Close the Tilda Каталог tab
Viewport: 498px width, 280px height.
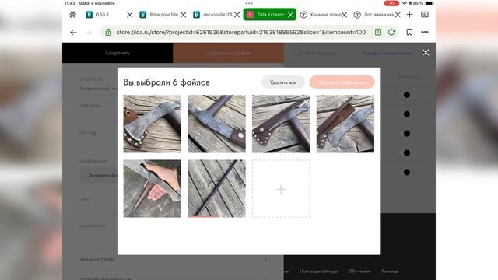coord(290,15)
